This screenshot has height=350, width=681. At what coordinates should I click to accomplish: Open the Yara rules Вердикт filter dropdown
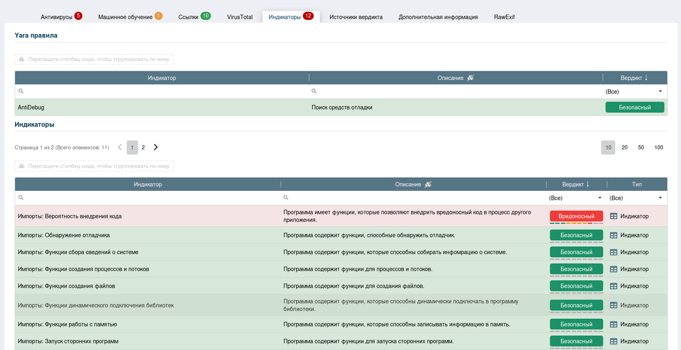660,92
